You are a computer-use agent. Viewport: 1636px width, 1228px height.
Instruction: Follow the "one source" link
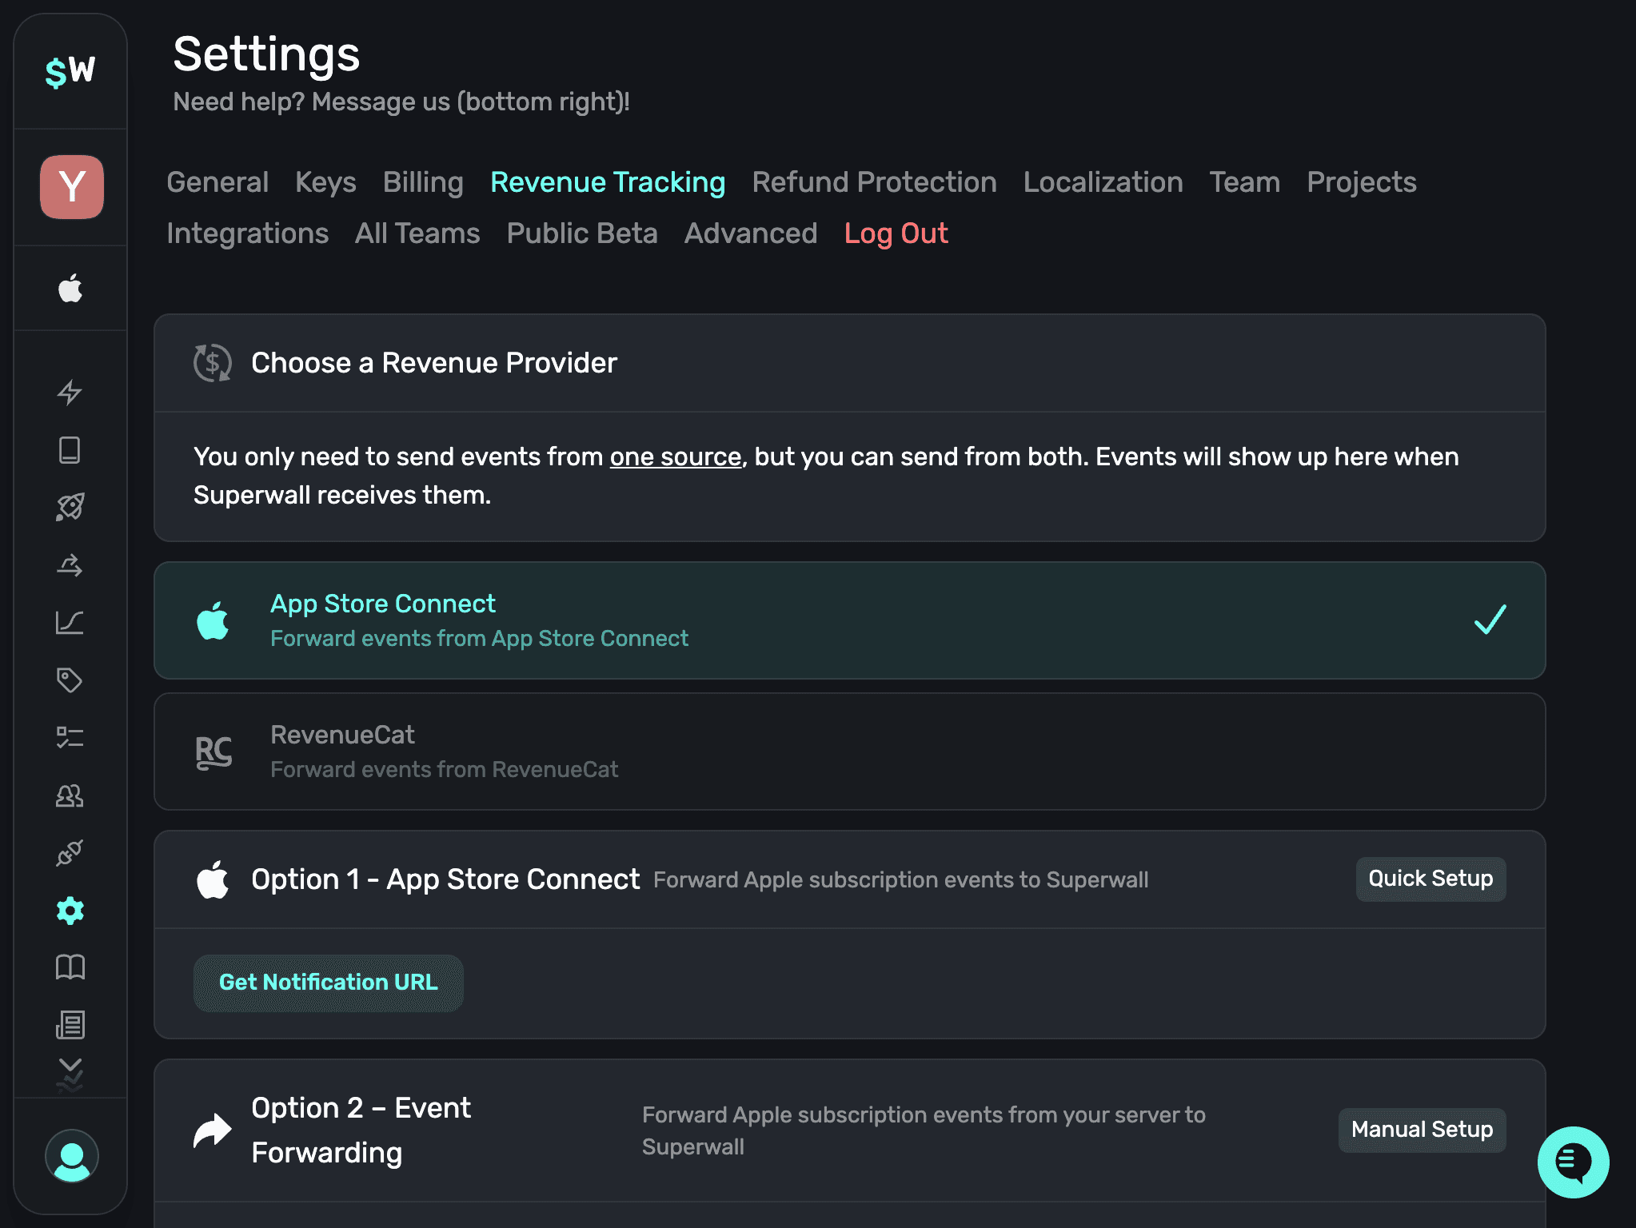(x=675, y=457)
